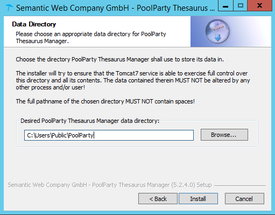Click the 'Choose the directory PoolParty' sentence
The image size is (275, 215).
point(120,59)
